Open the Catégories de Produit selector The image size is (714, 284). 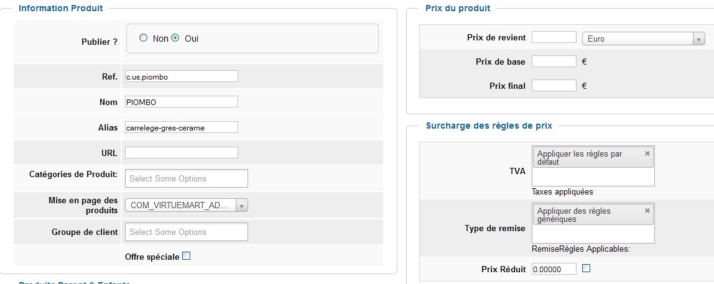(x=187, y=178)
